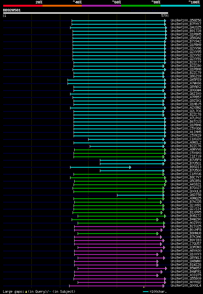Image resolution: width=203 pixels, height=294 pixels.
Task: Select label UniRef100_B2ZC77
Action: point(186,62)
